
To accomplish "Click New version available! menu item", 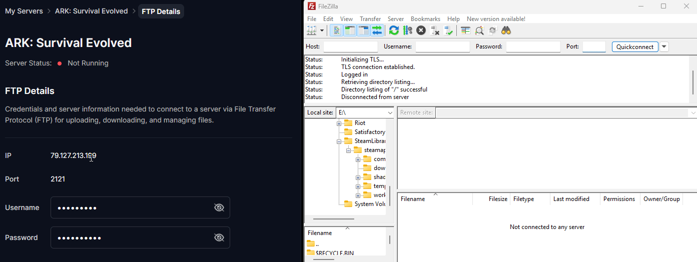I will point(496,19).
